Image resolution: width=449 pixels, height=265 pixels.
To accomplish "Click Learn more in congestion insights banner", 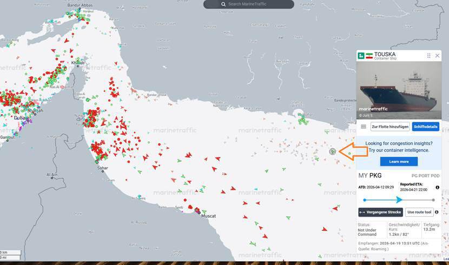I will point(399,161).
